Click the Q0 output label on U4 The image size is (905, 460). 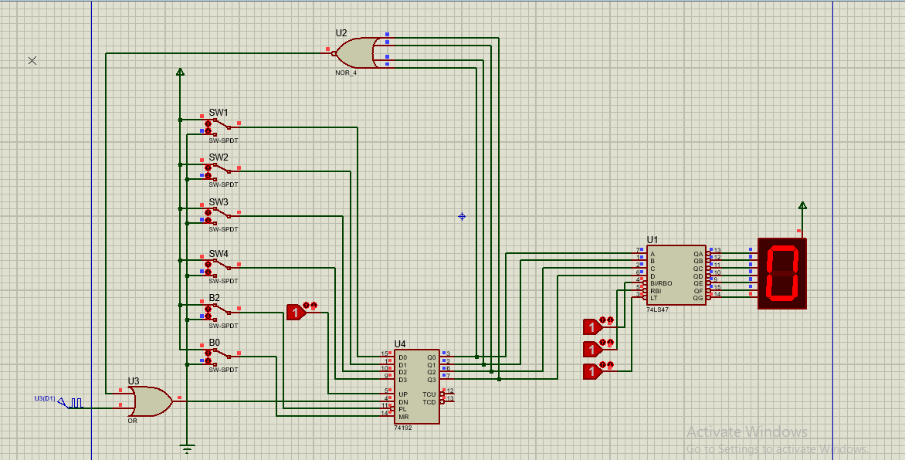point(431,358)
